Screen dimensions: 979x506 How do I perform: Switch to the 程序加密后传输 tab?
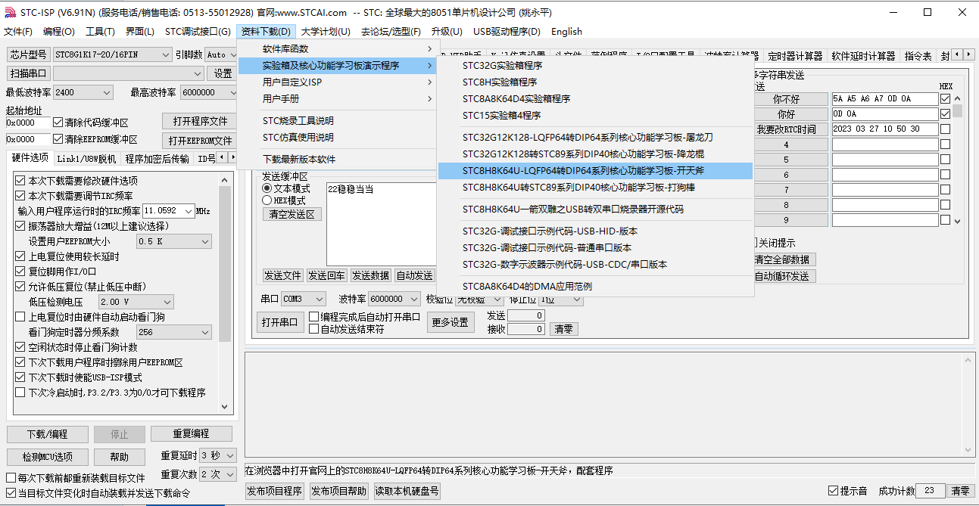pos(157,159)
